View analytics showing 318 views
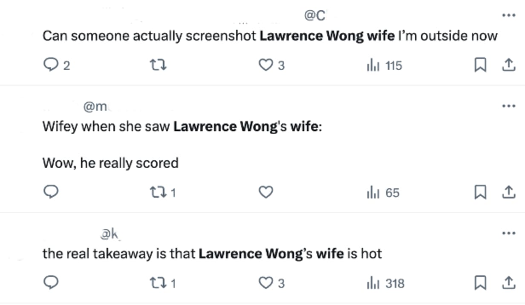The height and width of the screenshot is (305, 525). tap(385, 283)
